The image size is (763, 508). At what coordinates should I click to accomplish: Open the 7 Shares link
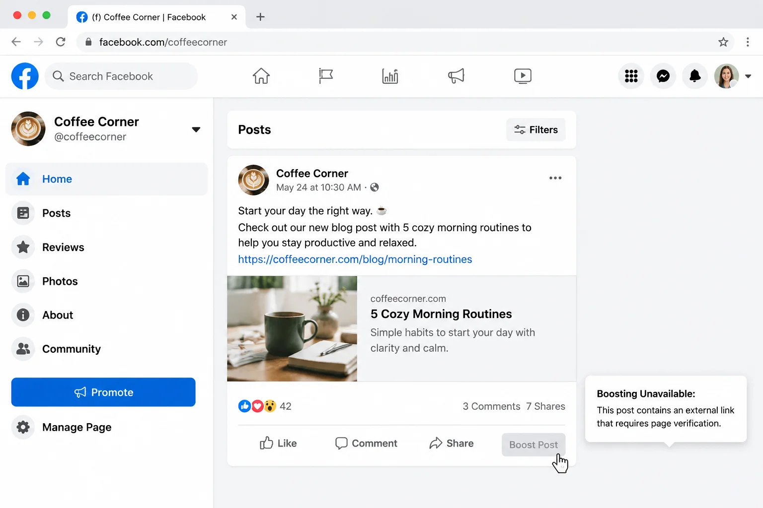point(545,406)
